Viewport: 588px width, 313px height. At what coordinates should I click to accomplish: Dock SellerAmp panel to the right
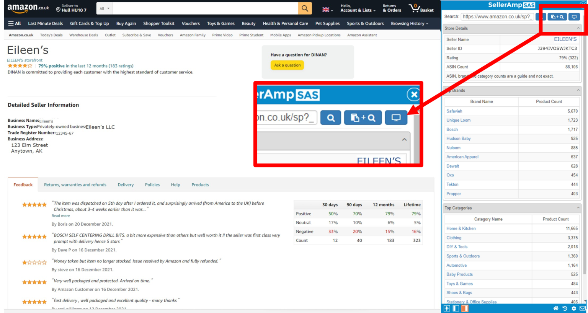click(464, 308)
